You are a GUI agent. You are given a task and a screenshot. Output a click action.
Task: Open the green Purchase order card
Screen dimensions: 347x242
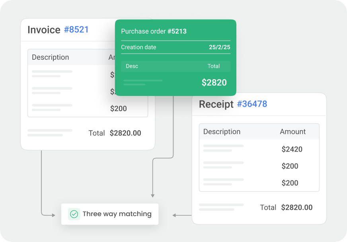175,58
